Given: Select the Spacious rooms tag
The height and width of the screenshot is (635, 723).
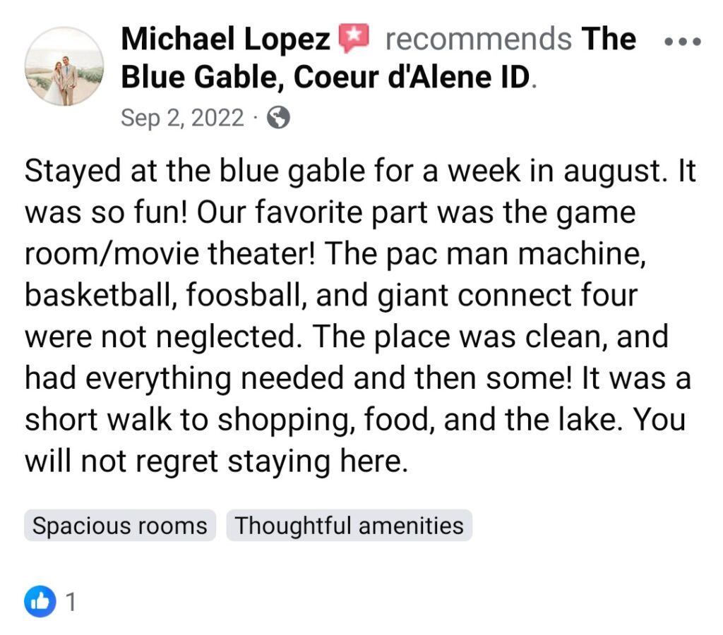Looking at the screenshot, I should click(120, 526).
